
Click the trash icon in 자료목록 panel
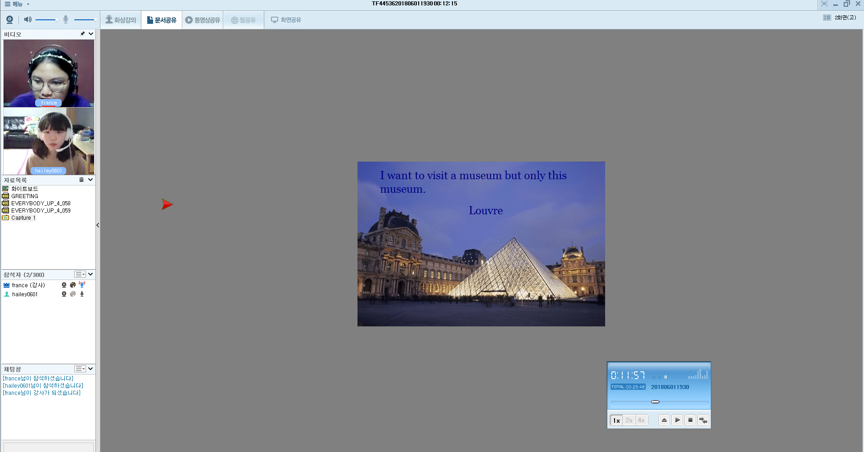pyautogui.click(x=81, y=180)
